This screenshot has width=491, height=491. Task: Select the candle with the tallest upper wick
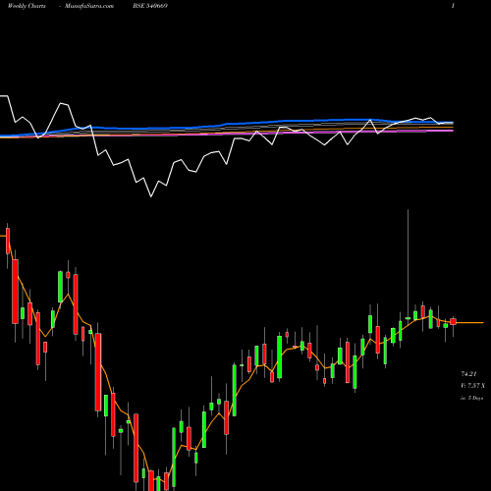408,318
